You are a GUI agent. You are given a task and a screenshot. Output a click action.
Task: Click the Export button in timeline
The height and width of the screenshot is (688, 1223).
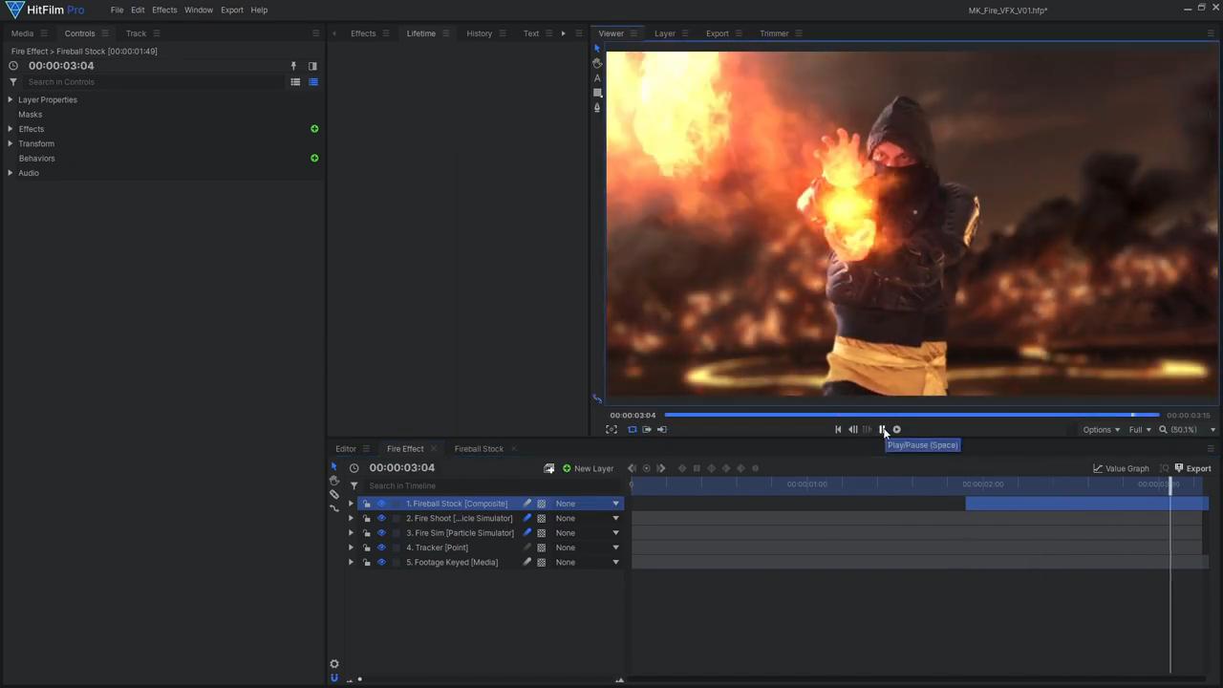click(x=1192, y=468)
